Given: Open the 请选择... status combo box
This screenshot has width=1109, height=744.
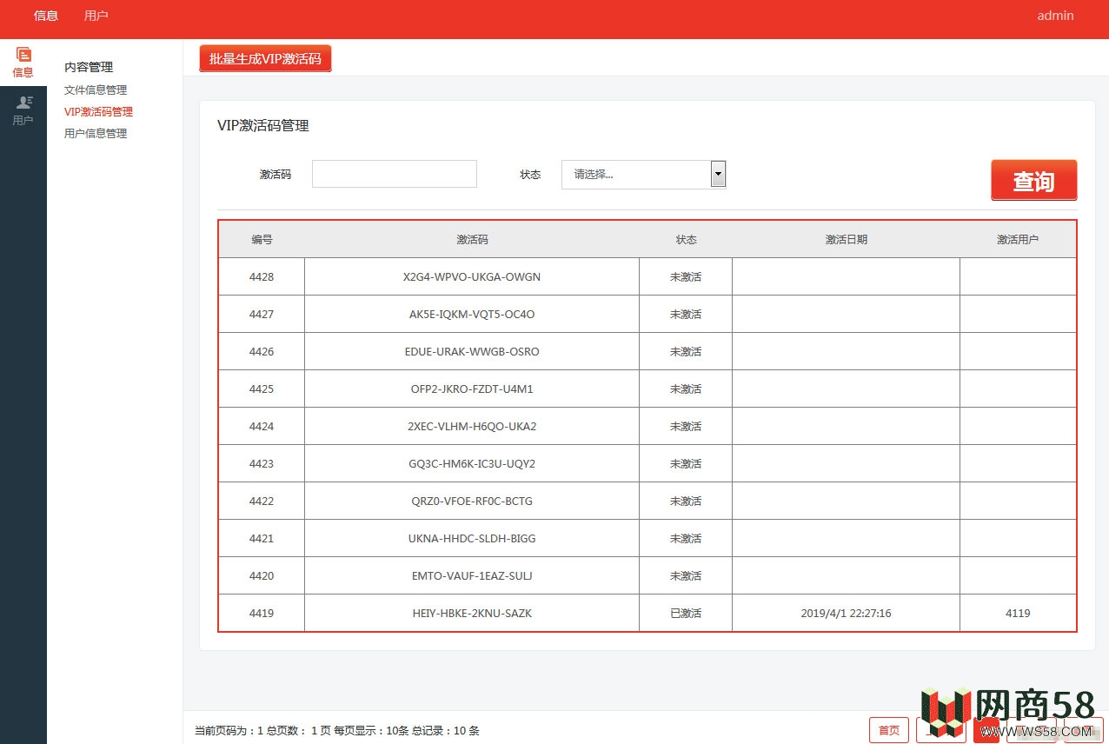Looking at the screenshot, I should (x=636, y=174).
